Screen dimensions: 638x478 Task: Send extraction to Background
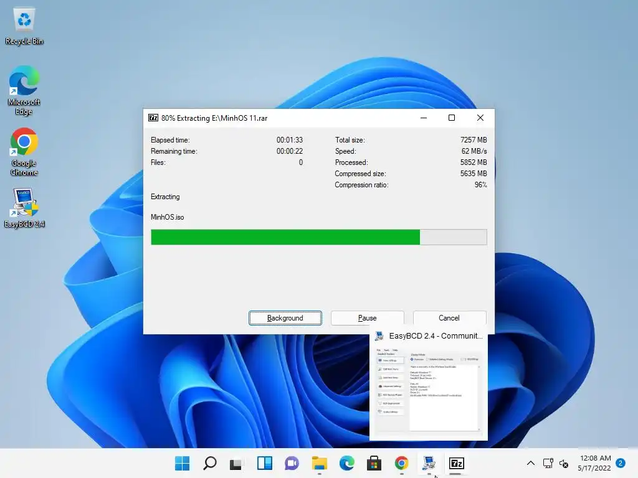(x=285, y=318)
